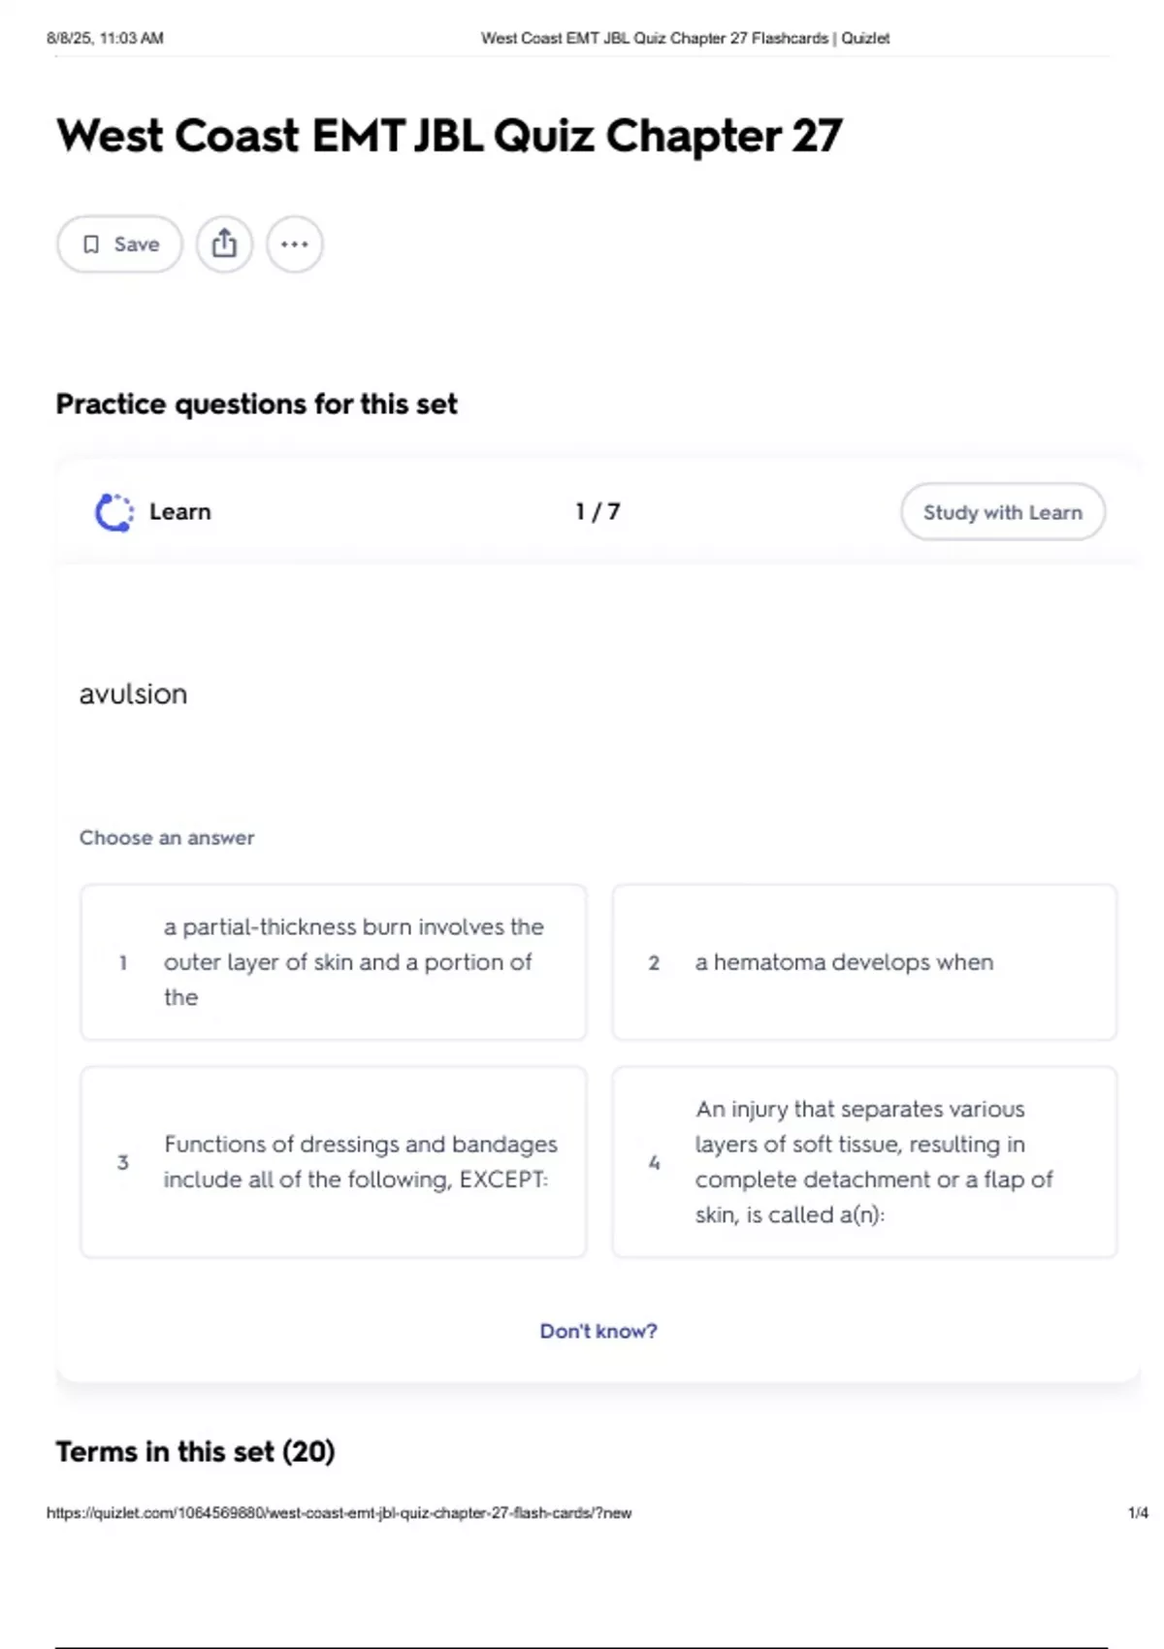1164x1649 pixels.
Task: Click the Learn mode spinner icon
Action: tap(114, 512)
